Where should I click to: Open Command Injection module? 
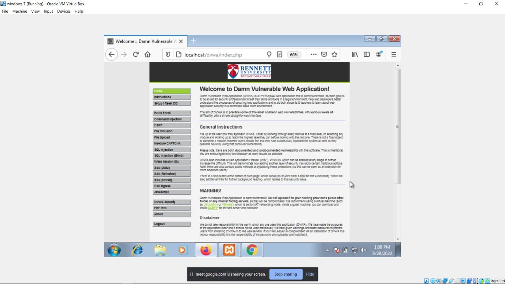coord(172,119)
